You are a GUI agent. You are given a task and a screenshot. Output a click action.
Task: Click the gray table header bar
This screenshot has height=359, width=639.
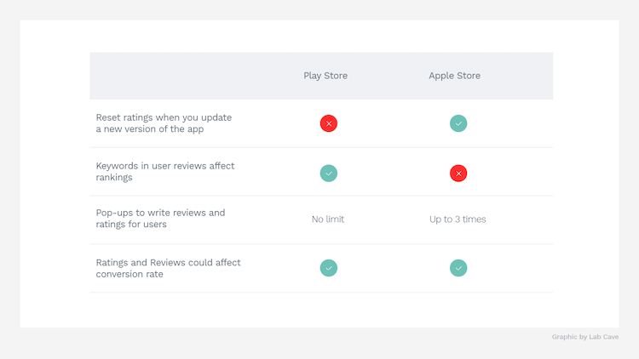point(321,76)
